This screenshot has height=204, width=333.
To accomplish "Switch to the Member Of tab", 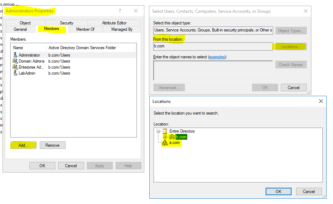I will coord(85,29).
